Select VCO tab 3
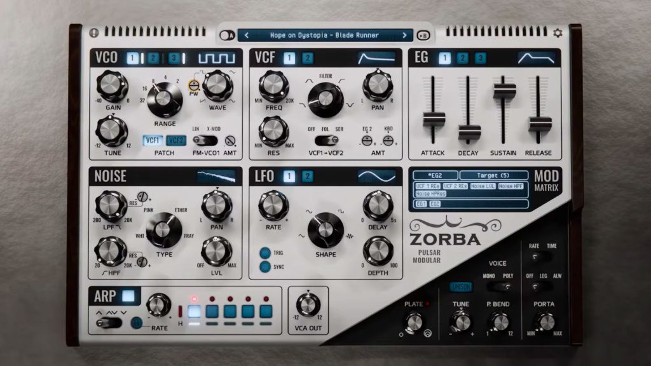The width and height of the screenshot is (651, 366). click(174, 58)
